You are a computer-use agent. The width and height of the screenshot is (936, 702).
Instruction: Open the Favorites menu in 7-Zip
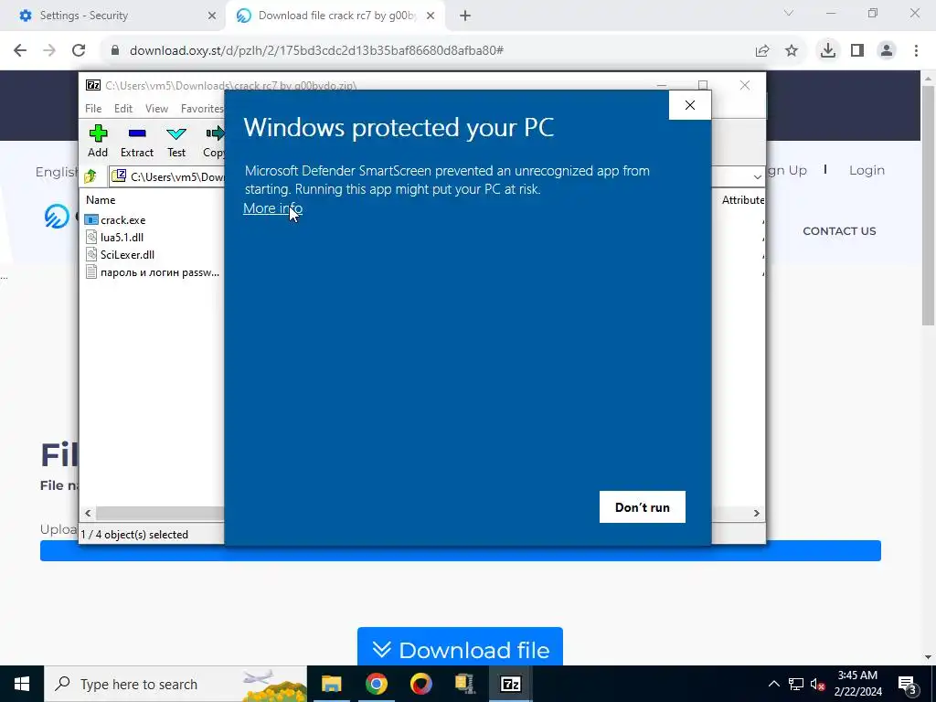(202, 109)
